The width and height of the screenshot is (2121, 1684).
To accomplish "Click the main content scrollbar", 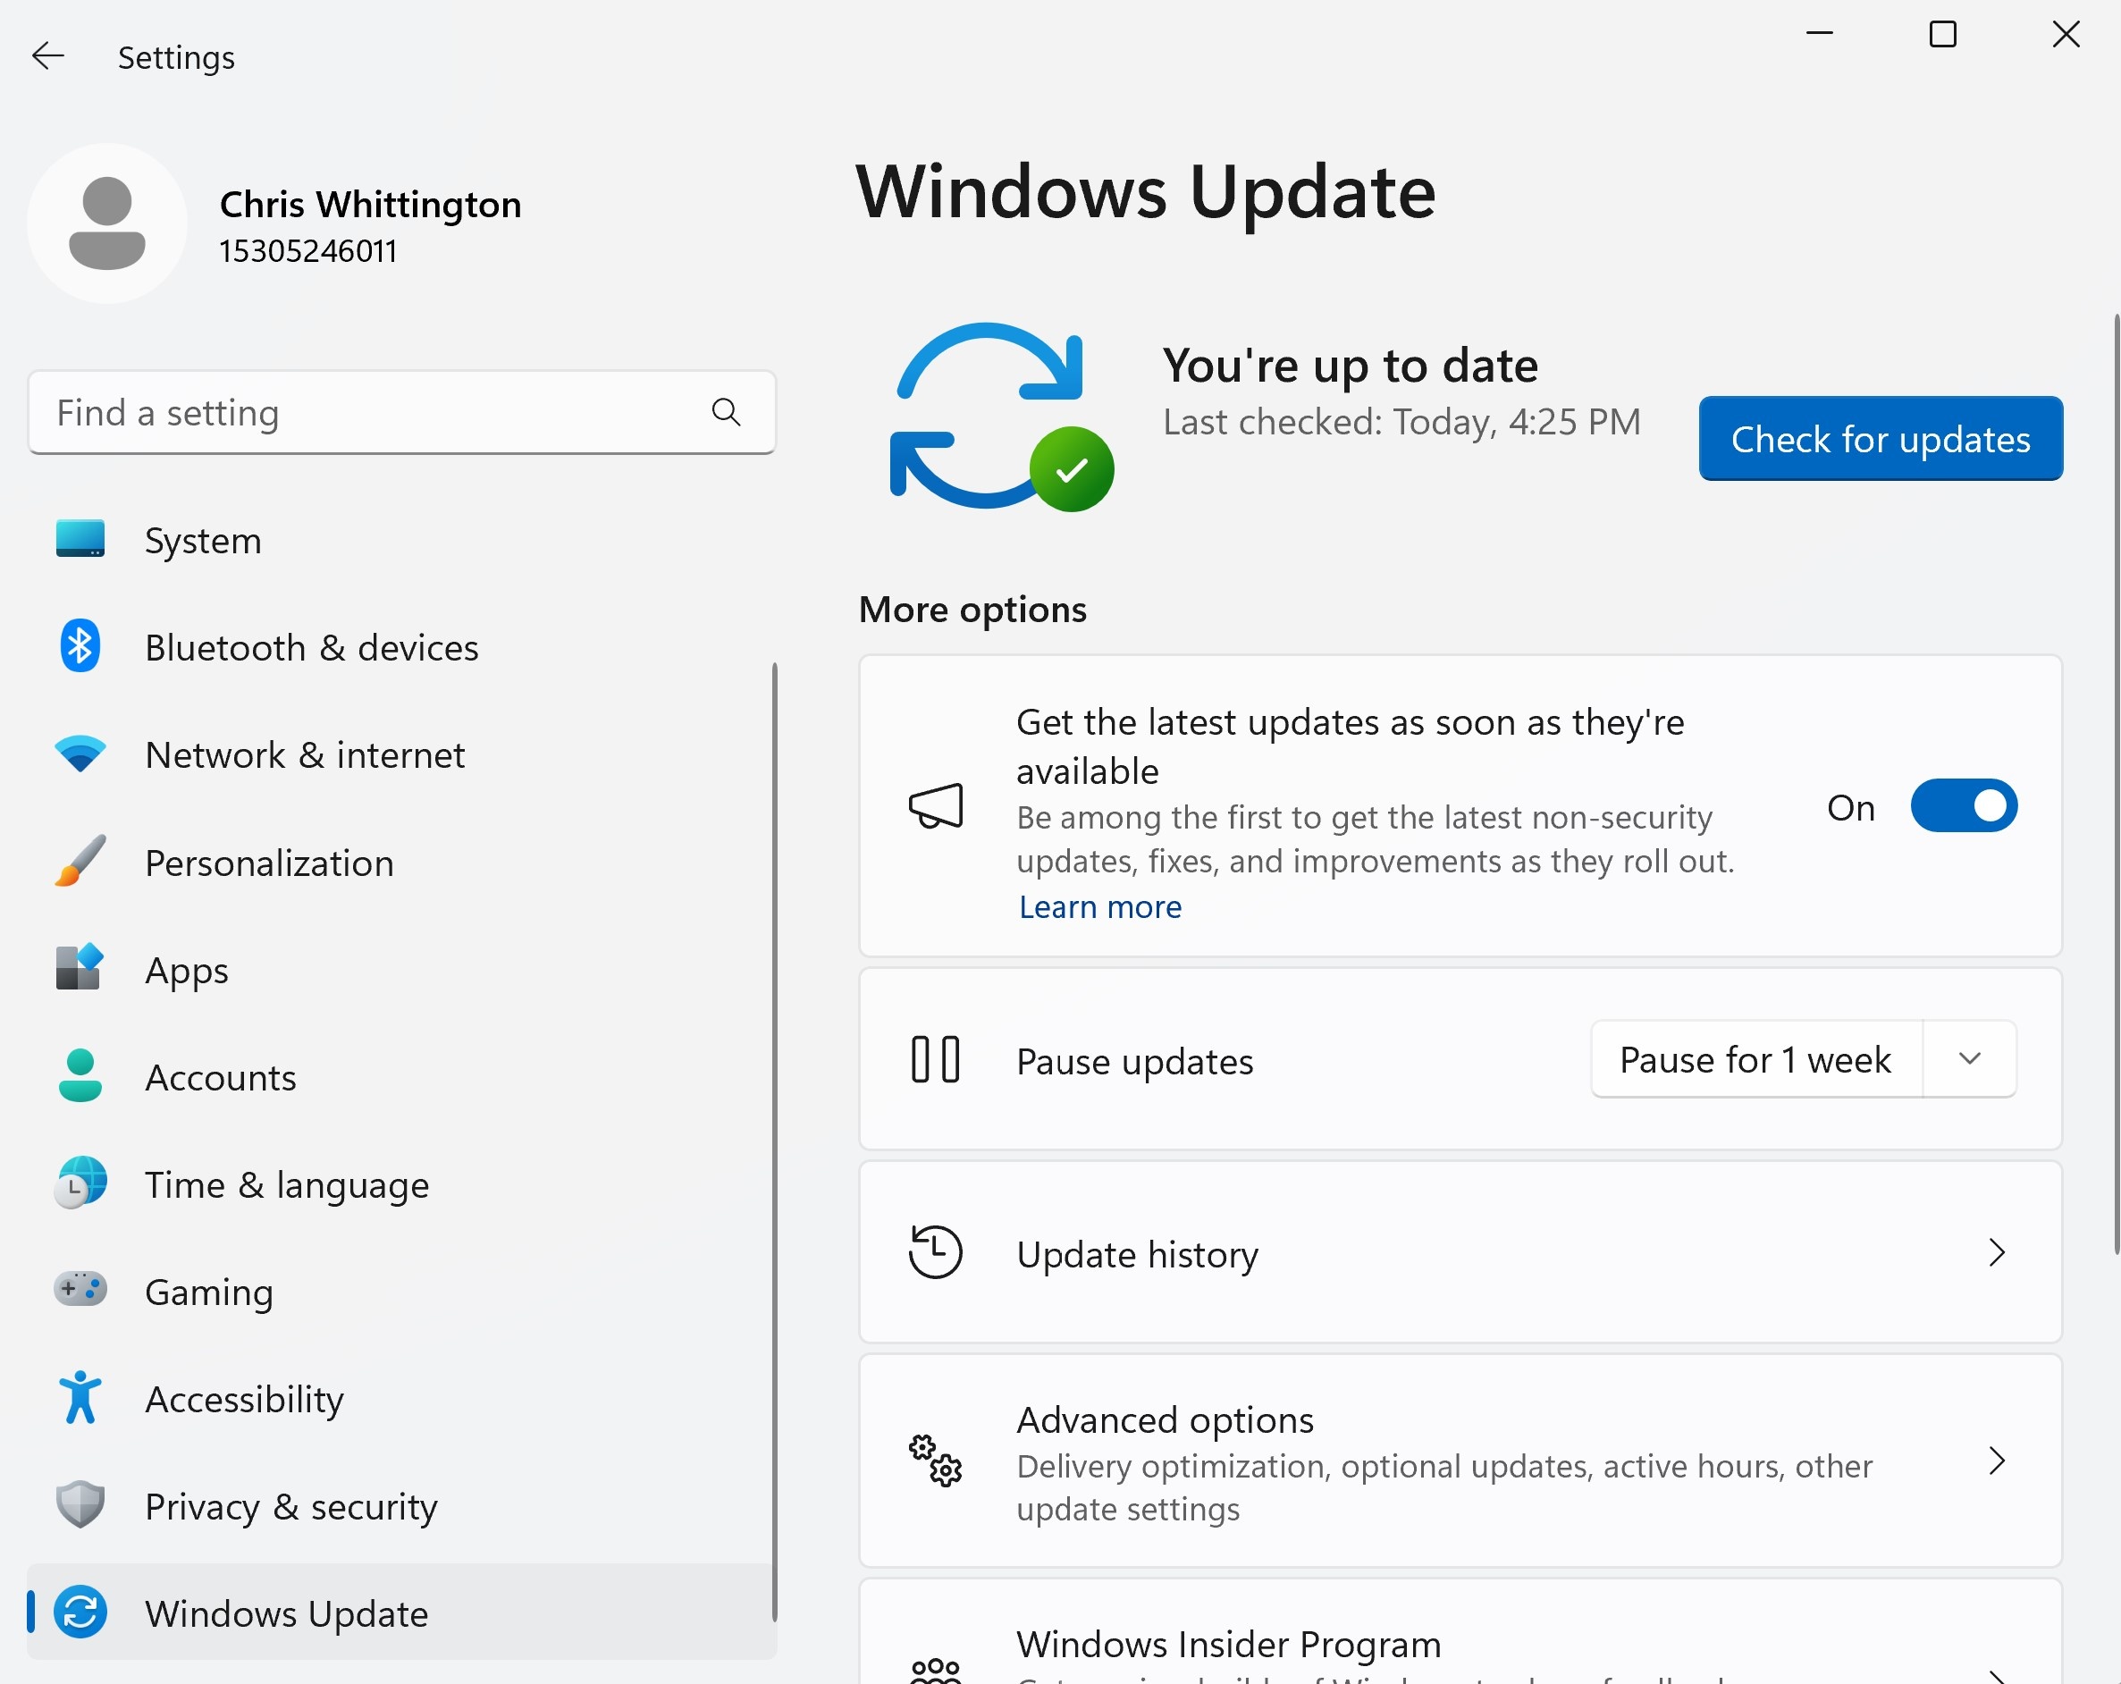I will (x=2116, y=784).
